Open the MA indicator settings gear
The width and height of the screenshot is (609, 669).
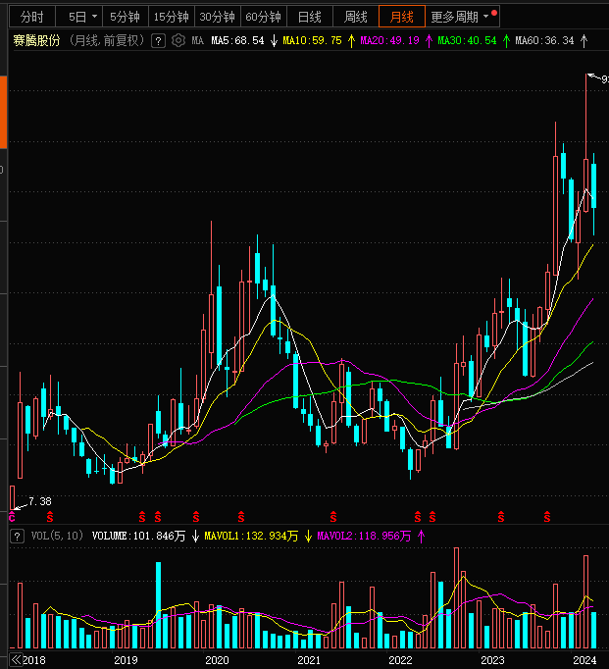point(178,41)
